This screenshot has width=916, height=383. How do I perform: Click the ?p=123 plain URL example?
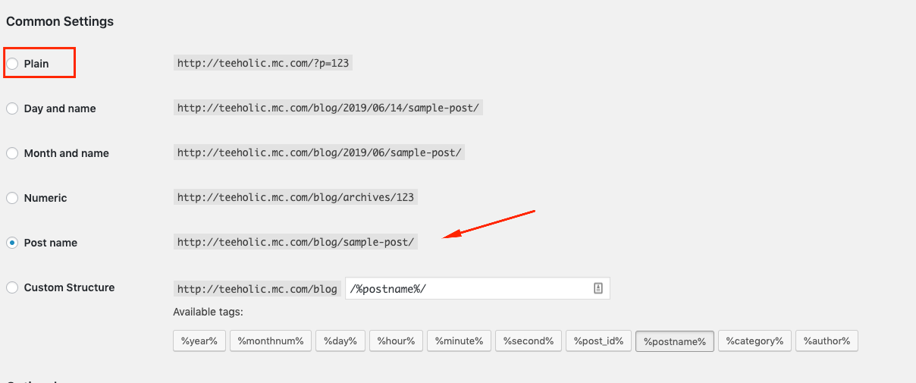pos(263,64)
